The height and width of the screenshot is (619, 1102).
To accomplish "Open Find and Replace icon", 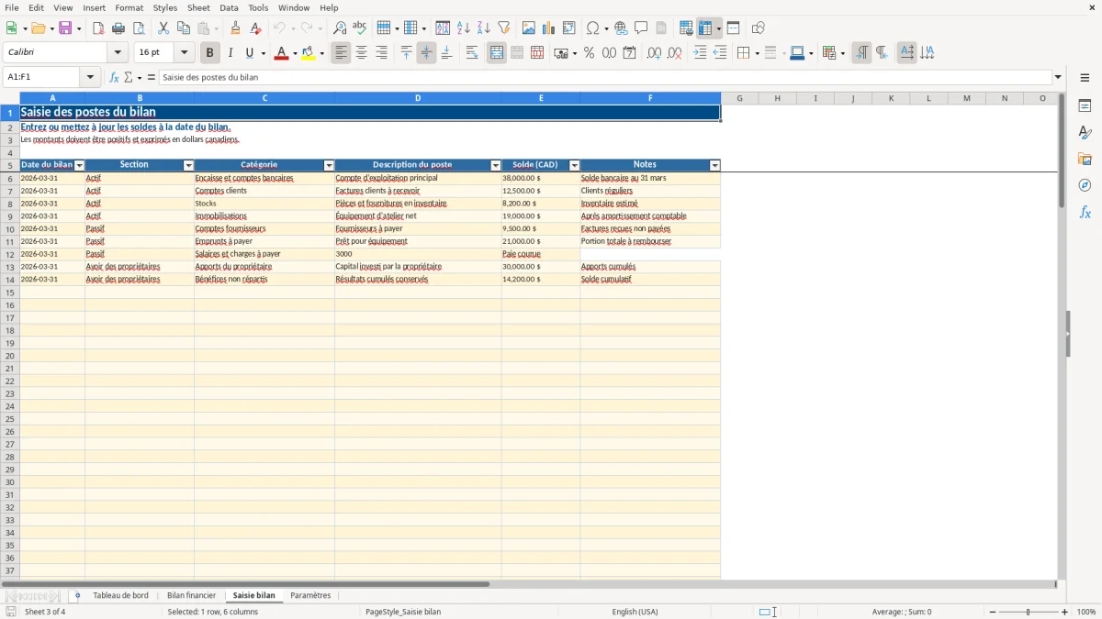I will pyautogui.click(x=340, y=28).
